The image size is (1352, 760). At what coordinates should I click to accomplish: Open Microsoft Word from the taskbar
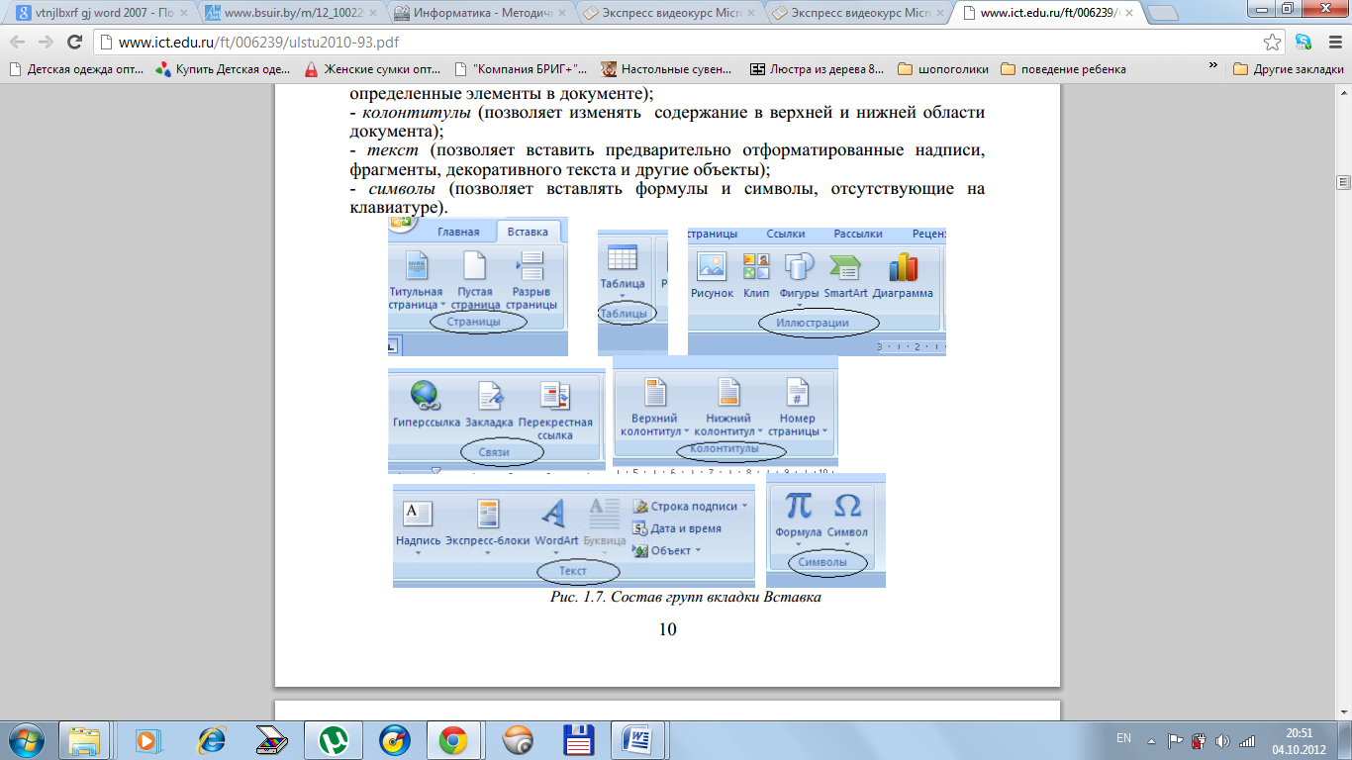[x=637, y=739]
